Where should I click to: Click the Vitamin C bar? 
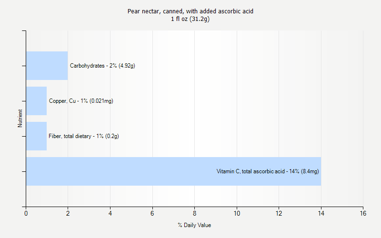119,171
